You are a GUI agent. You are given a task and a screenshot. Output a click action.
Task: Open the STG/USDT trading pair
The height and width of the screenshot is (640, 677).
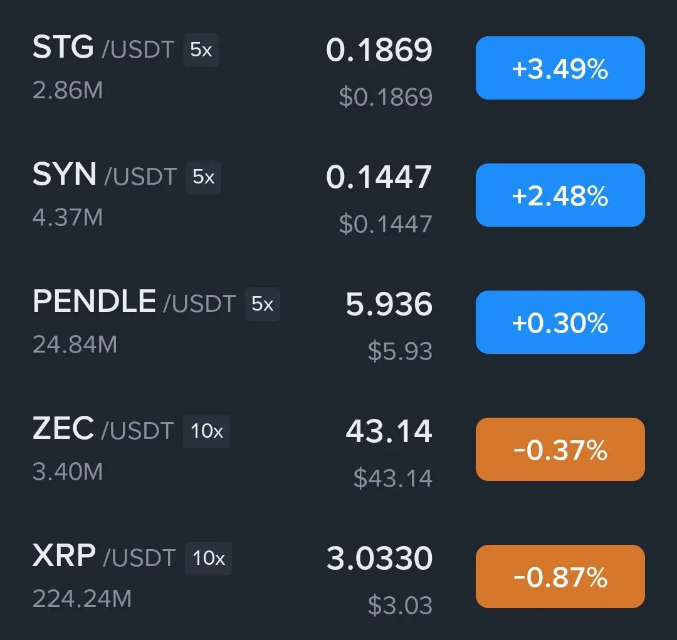click(338, 68)
